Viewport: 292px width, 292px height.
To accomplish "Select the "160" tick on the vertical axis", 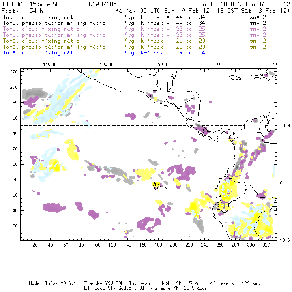I will coord(14,118).
